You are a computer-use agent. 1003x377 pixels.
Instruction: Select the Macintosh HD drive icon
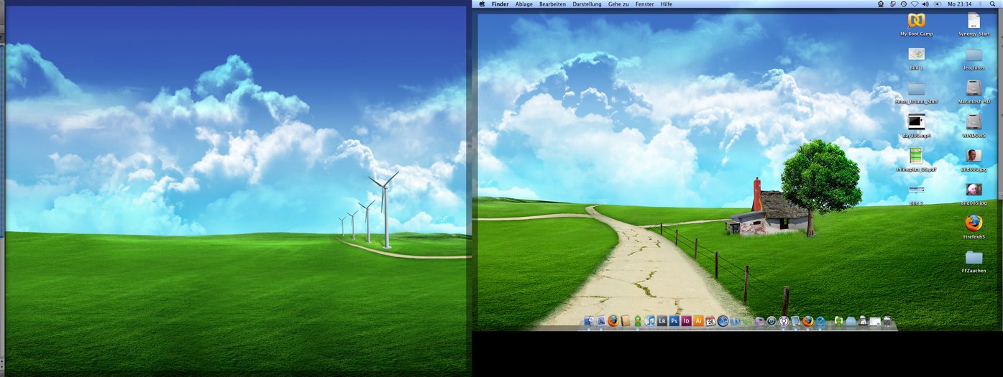point(974,88)
